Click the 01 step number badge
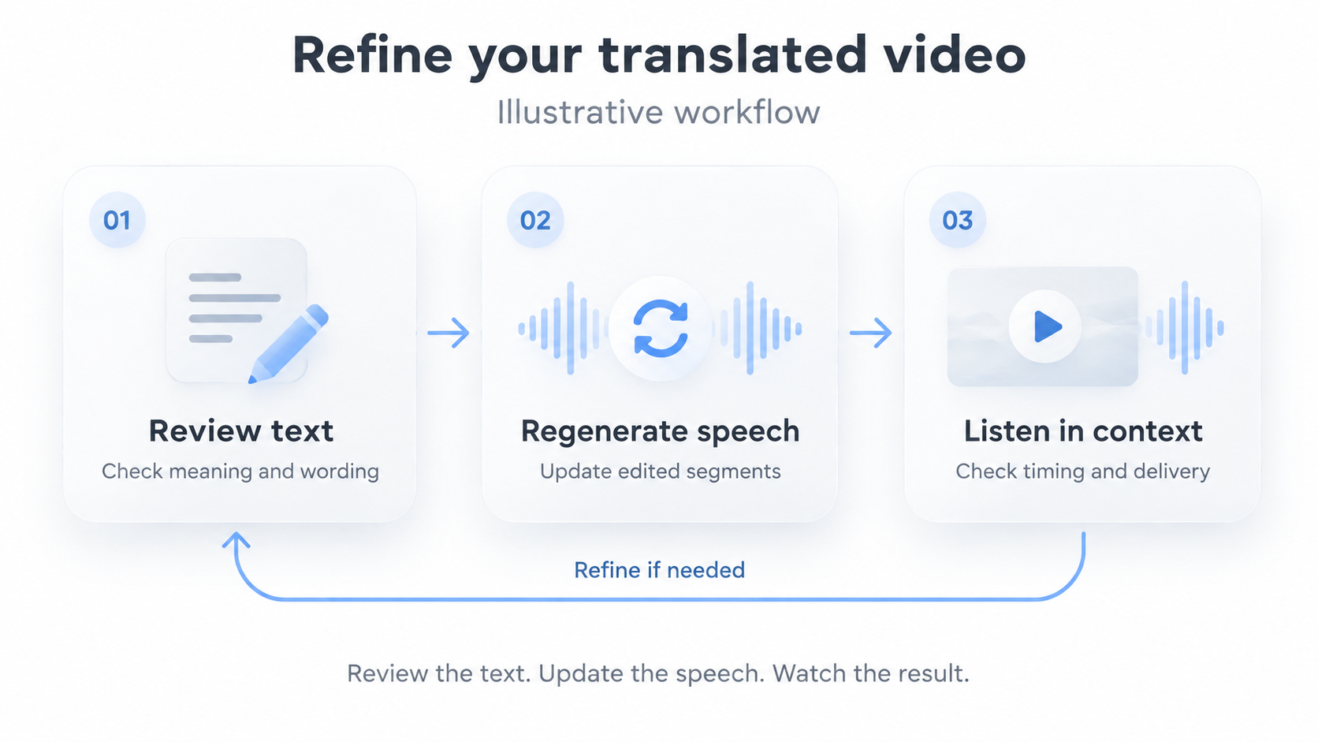 pyautogui.click(x=117, y=220)
